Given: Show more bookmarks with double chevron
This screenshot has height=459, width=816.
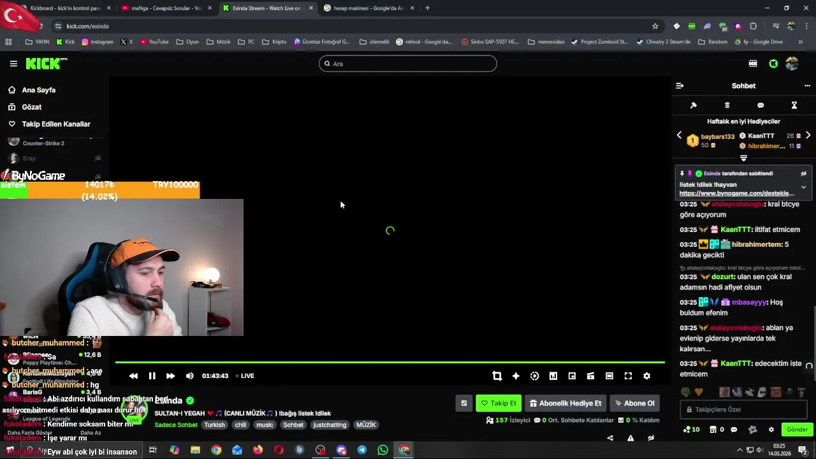Looking at the screenshot, I should coord(801,42).
